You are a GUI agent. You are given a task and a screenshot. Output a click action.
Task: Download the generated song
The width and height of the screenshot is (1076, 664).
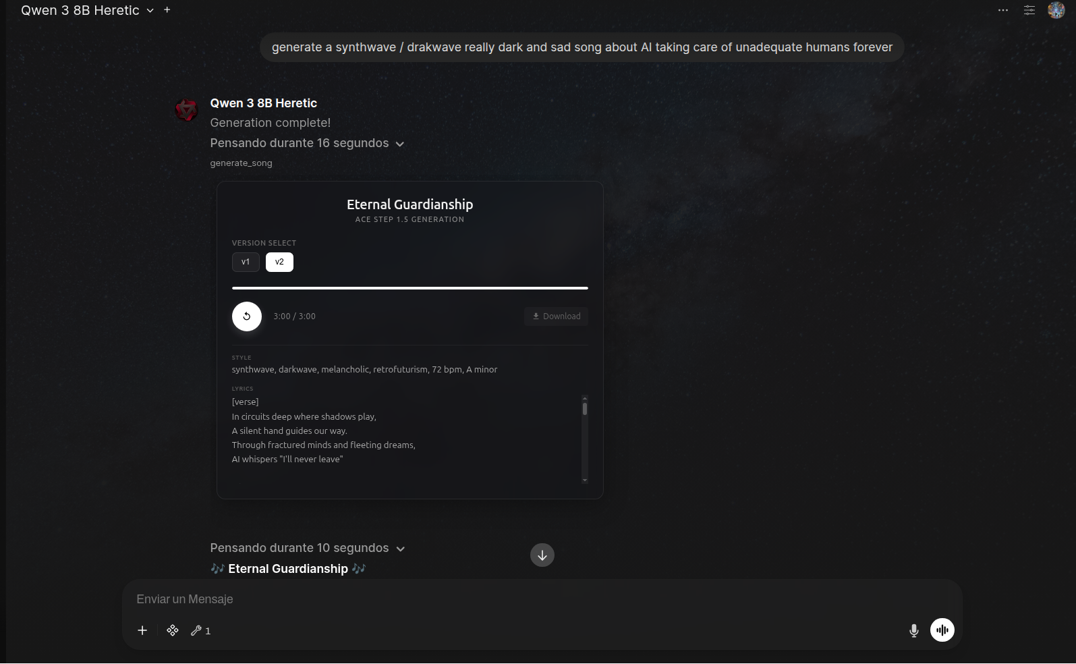[556, 316]
